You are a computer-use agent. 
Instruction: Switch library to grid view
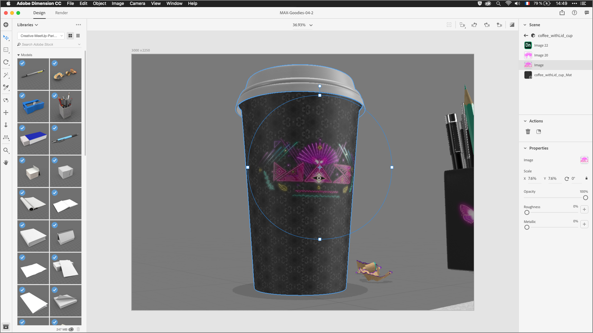tap(70, 36)
